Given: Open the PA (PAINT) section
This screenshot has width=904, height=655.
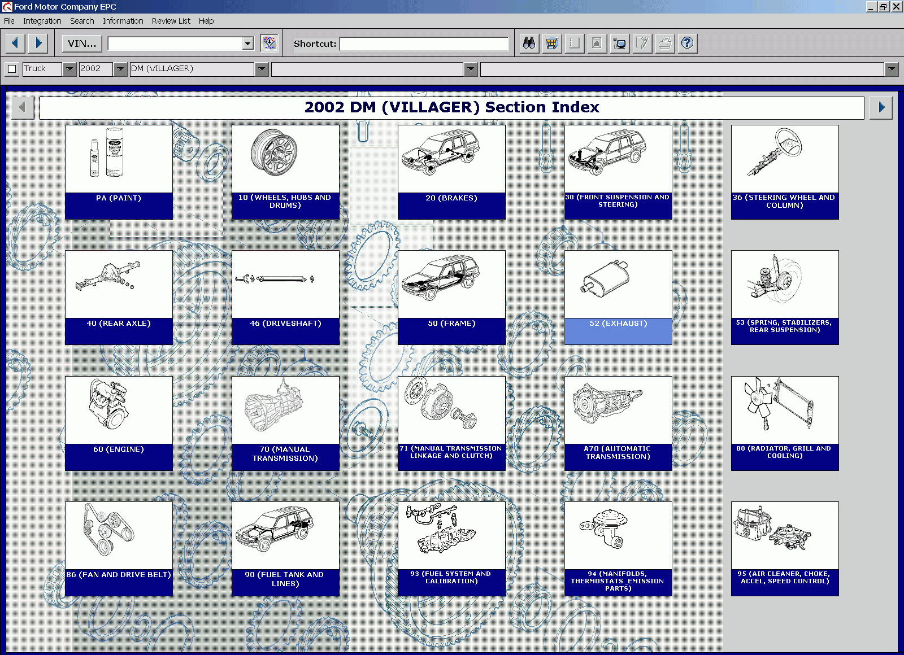Looking at the screenshot, I should pyautogui.click(x=119, y=172).
